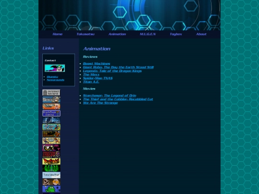
Task: Click the yellow flaming-letters badge
Action: pos(51,161)
